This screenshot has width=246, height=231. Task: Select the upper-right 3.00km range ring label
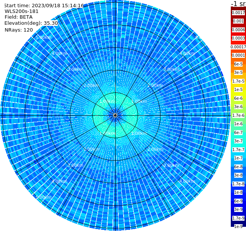pos(171,69)
